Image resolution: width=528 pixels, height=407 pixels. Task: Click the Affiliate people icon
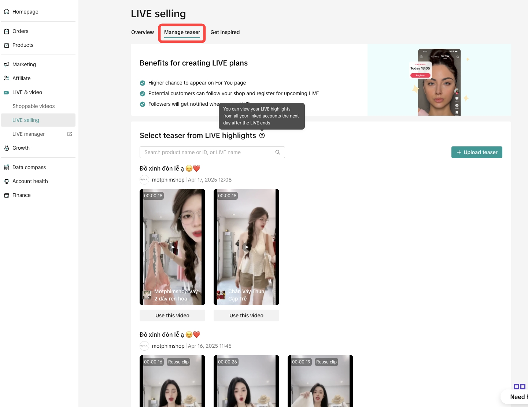point(7,78)
